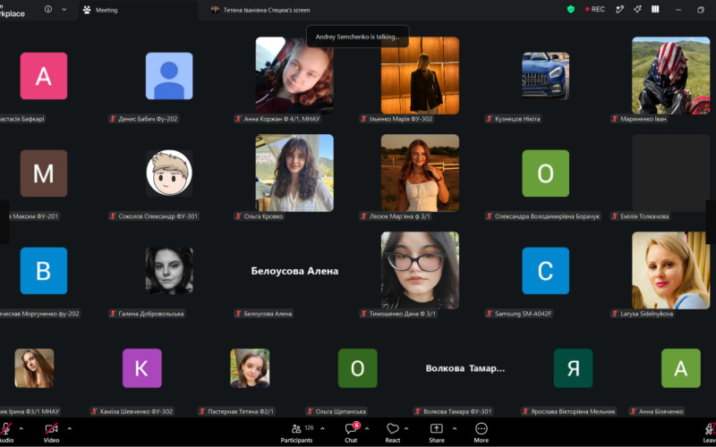
Task: Select Пастернак Тетяна photo tile
Action: pyautogui.click(x=250, y=368)
